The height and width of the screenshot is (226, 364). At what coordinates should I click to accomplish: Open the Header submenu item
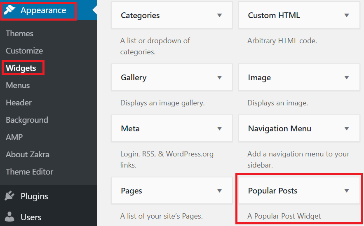[x=19, y=103]
